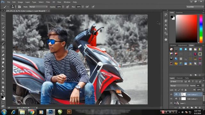Select the Horizontal Type tool
This screenshot has height=115, width=205.
[x=3, y=75]
